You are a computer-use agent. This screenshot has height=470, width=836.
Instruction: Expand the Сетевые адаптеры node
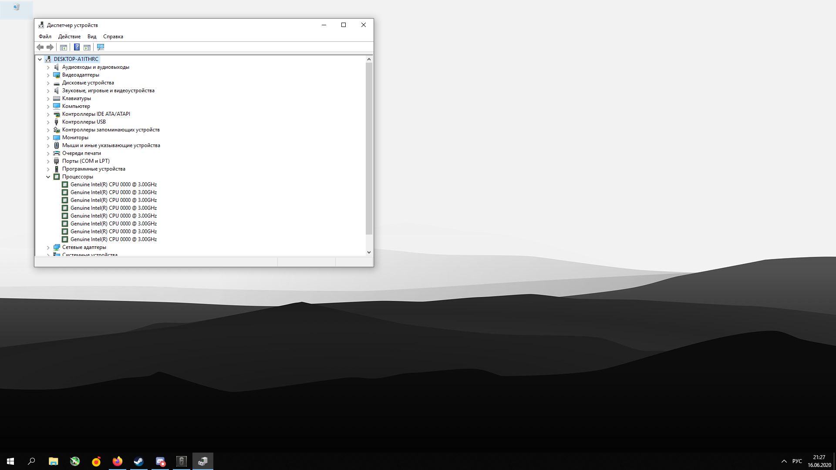point(48,247)
